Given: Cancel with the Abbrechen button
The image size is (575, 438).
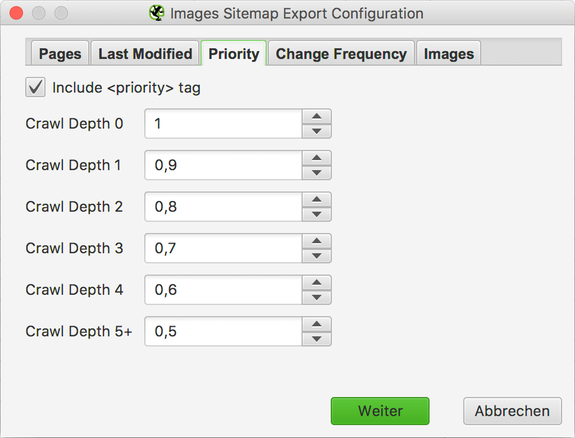Looking at the screenshot, I should [x=512, y=411].
